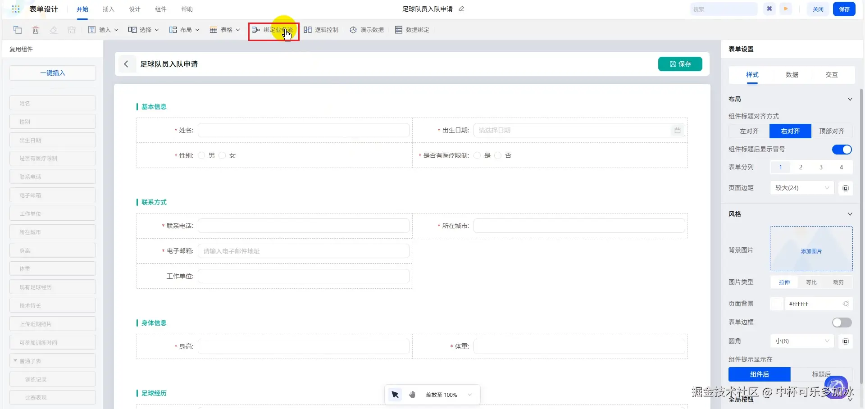865x409 pixels.
Task: Click the 姓名 text input field
Action: coord(304,130)
